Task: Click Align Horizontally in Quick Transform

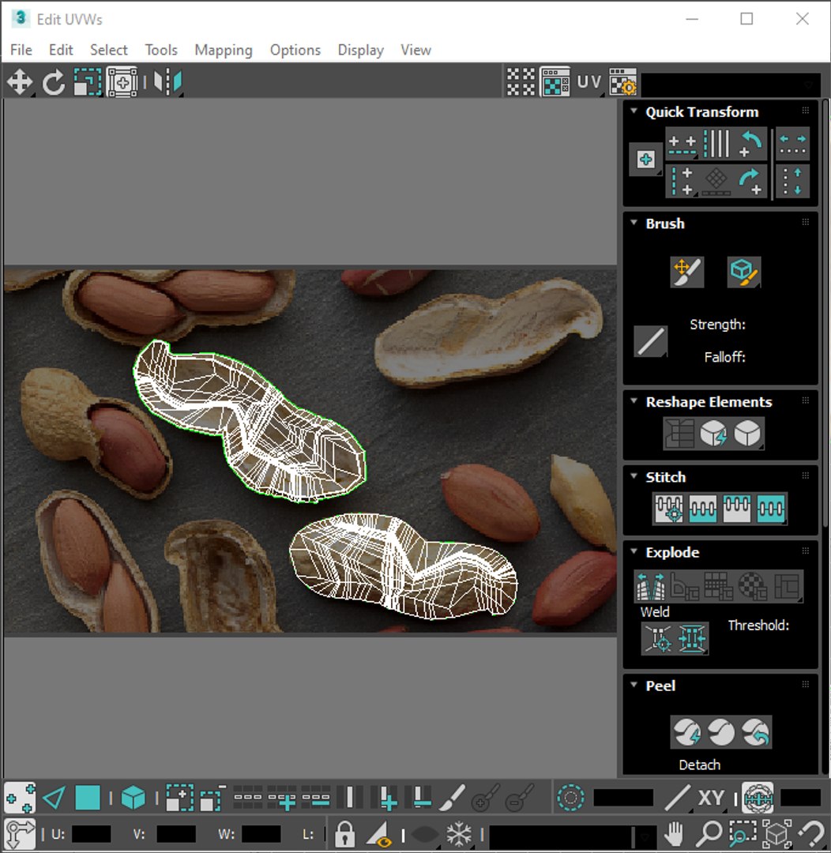Action: point(682,145)
